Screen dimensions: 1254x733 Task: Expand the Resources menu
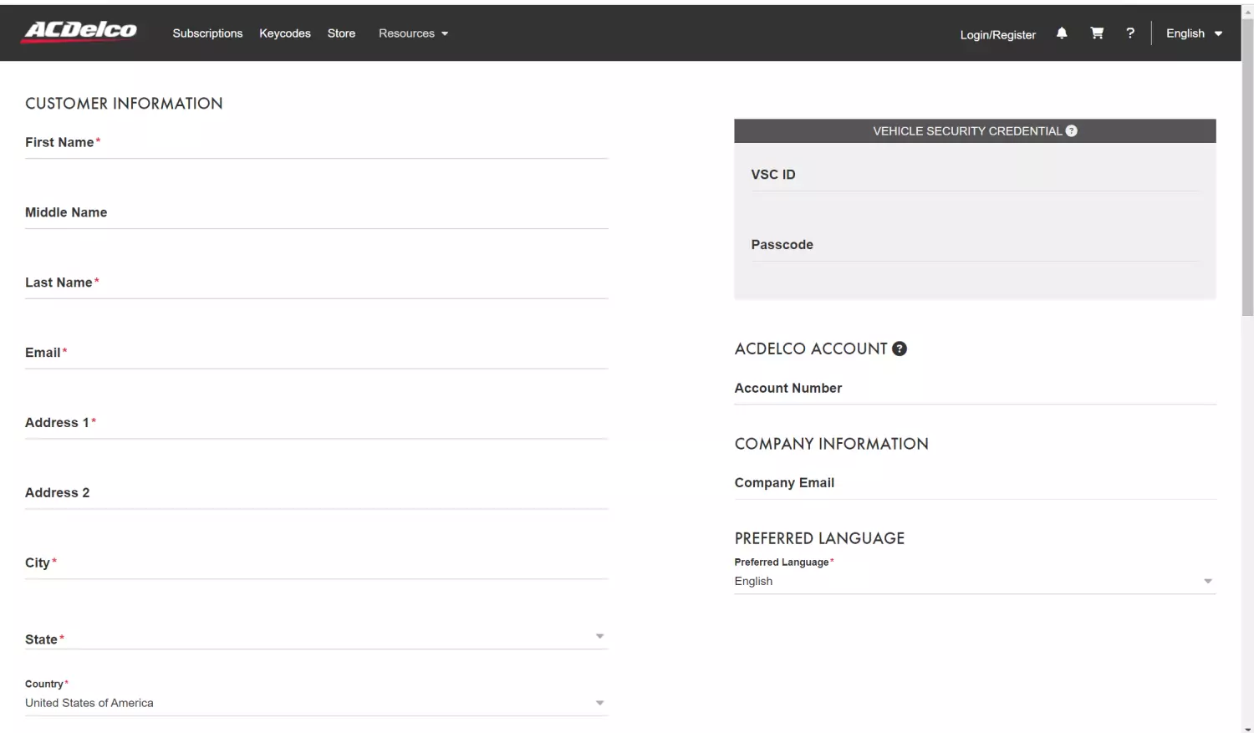(413, 33)
